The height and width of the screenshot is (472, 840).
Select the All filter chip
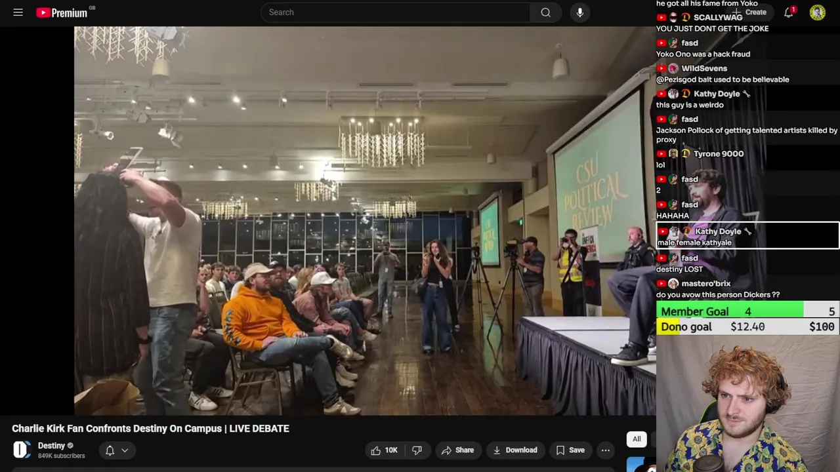(637, 439)
